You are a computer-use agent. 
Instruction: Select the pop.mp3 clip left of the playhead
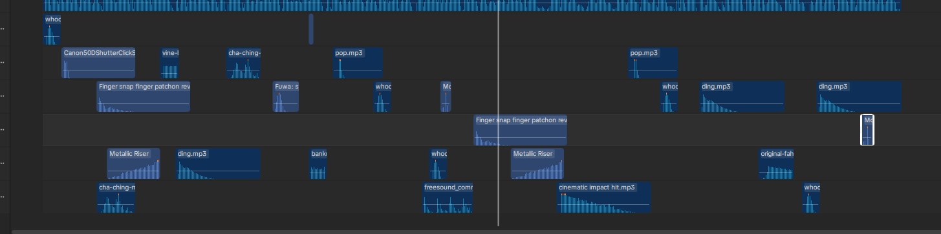click(358, 63)
